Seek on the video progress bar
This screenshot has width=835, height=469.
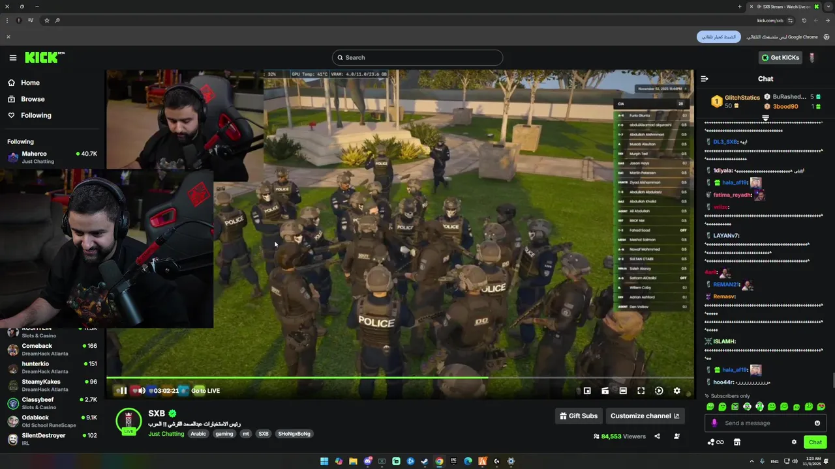click(400, 378)
